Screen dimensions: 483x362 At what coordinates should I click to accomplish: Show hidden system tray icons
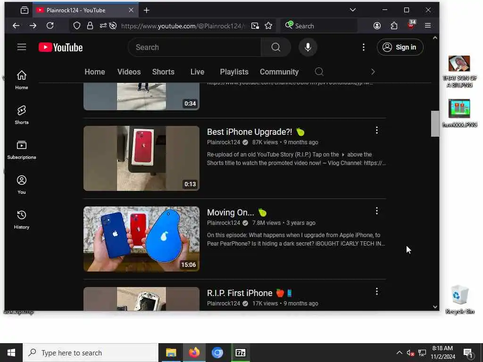[x=399, y=353]
